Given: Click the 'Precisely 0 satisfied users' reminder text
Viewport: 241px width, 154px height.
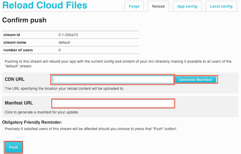Looking at the screenshot, I should 90,129.
